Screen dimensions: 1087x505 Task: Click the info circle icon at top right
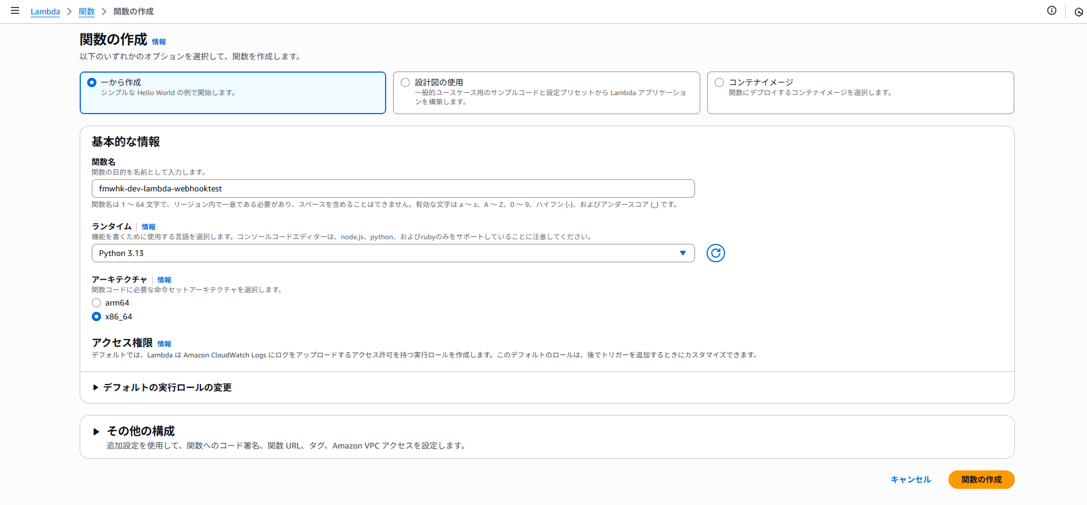point(1052,10)
